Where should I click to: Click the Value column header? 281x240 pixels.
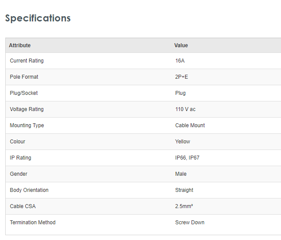(x=181, y=45)
